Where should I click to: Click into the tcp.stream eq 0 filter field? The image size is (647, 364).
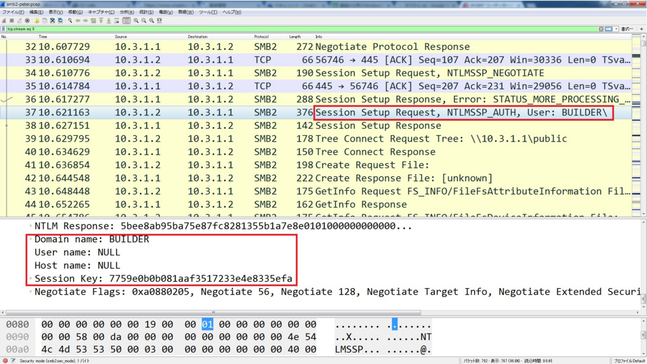(301, 29)
